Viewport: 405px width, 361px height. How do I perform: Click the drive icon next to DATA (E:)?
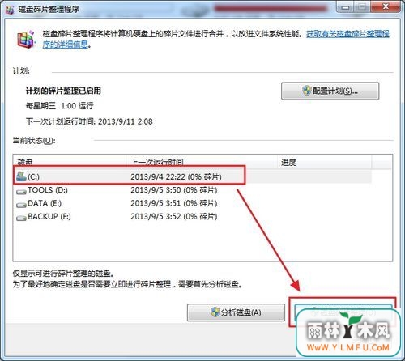pos(21,205)
